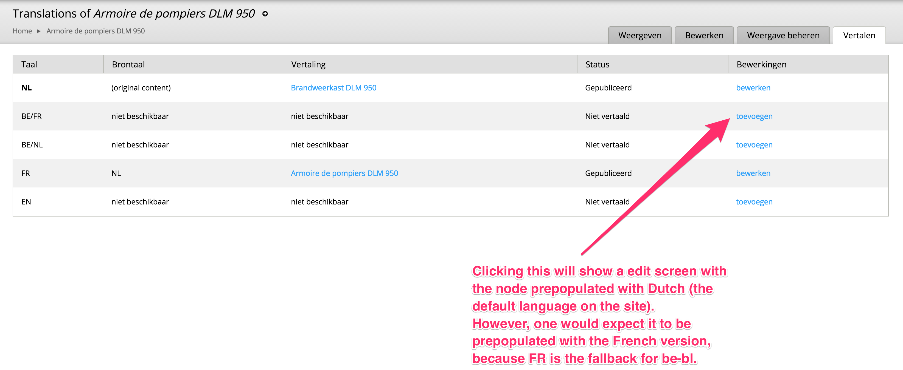Open the Bewerken tab
903x370 pixels.
pos(704,35)
